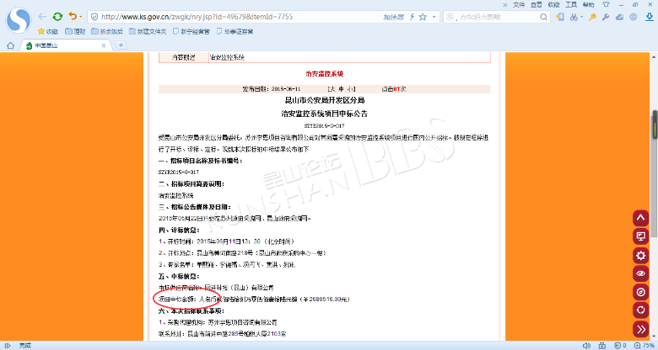Click the 收藏 favorites star
The height and width of the screenshot is (350, 658).
pos(48,31)
